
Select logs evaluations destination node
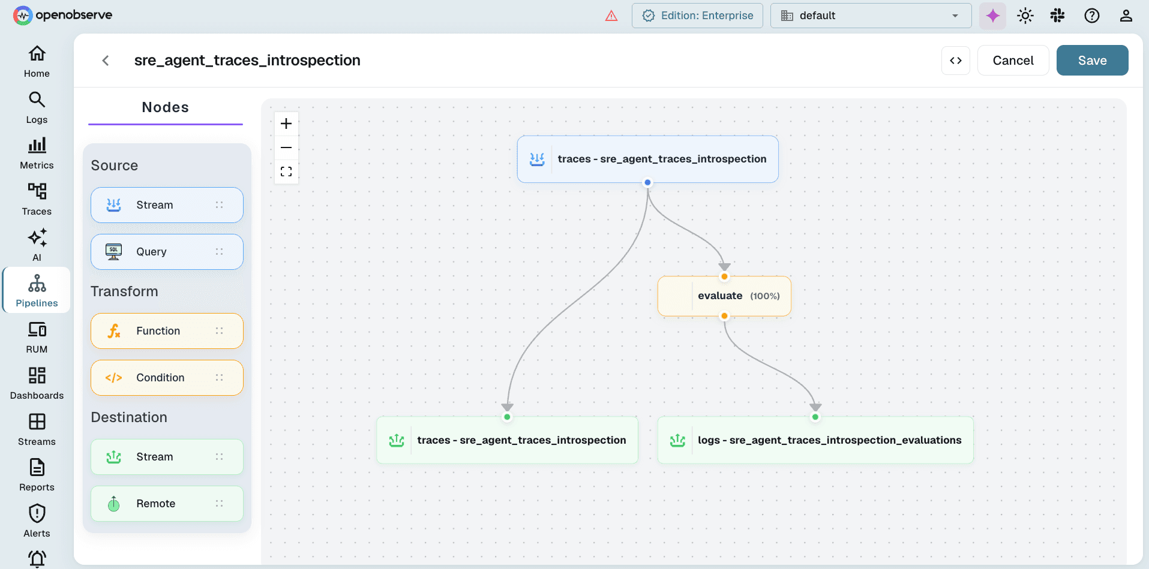point(815,440)
